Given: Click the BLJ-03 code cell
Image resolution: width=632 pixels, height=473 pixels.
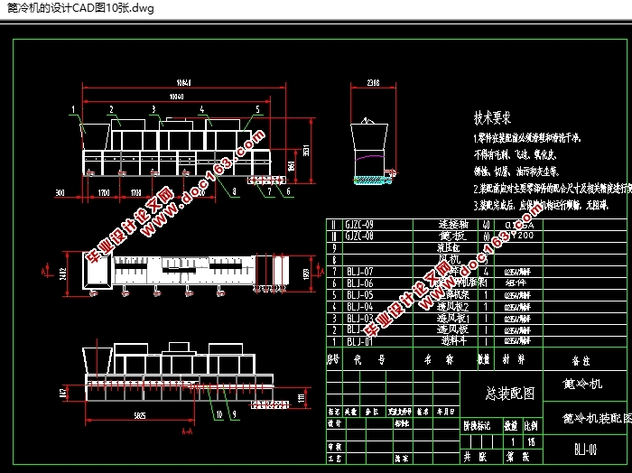Looking at the screenshot, I should [x=360, y=319].
